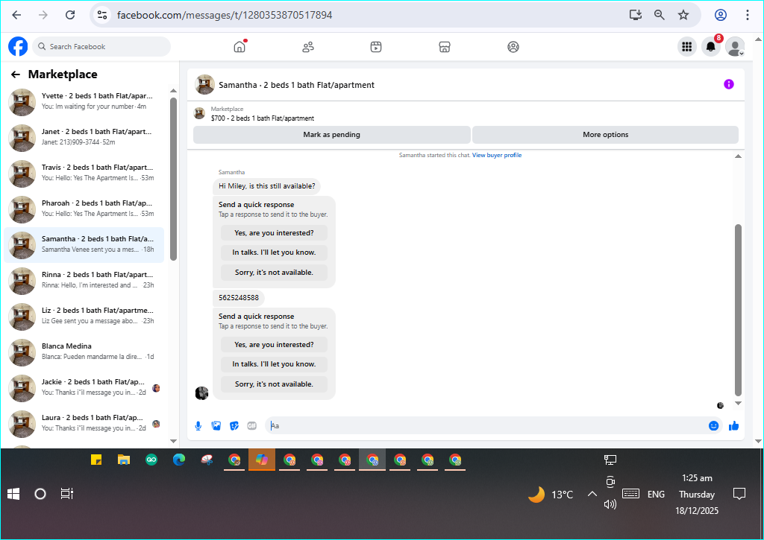Open the Blanca Medina conversation

tap(84, 352)
